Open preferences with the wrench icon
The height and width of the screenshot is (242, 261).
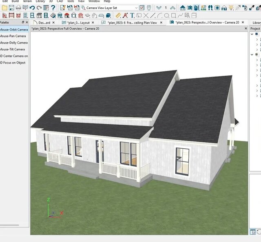point(149,8)
